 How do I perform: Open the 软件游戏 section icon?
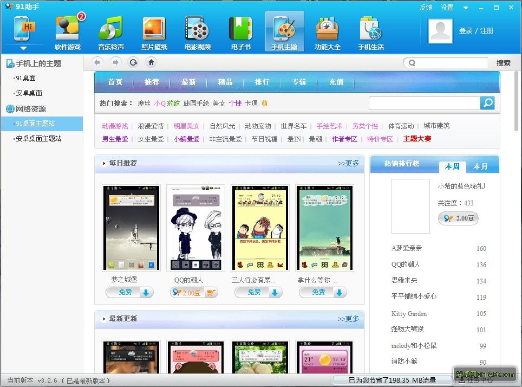[68, 32]
